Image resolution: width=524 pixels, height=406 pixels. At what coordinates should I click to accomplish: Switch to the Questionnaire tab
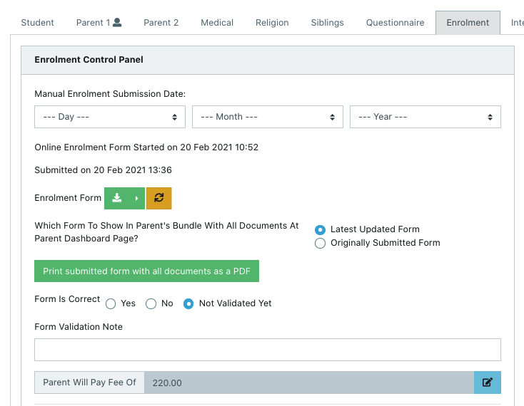(395, 23)
